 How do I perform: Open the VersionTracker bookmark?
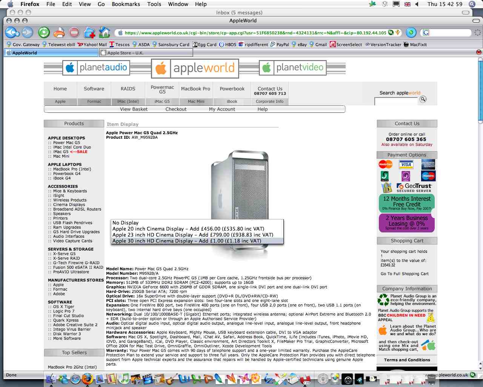click(x=383, y=44)
